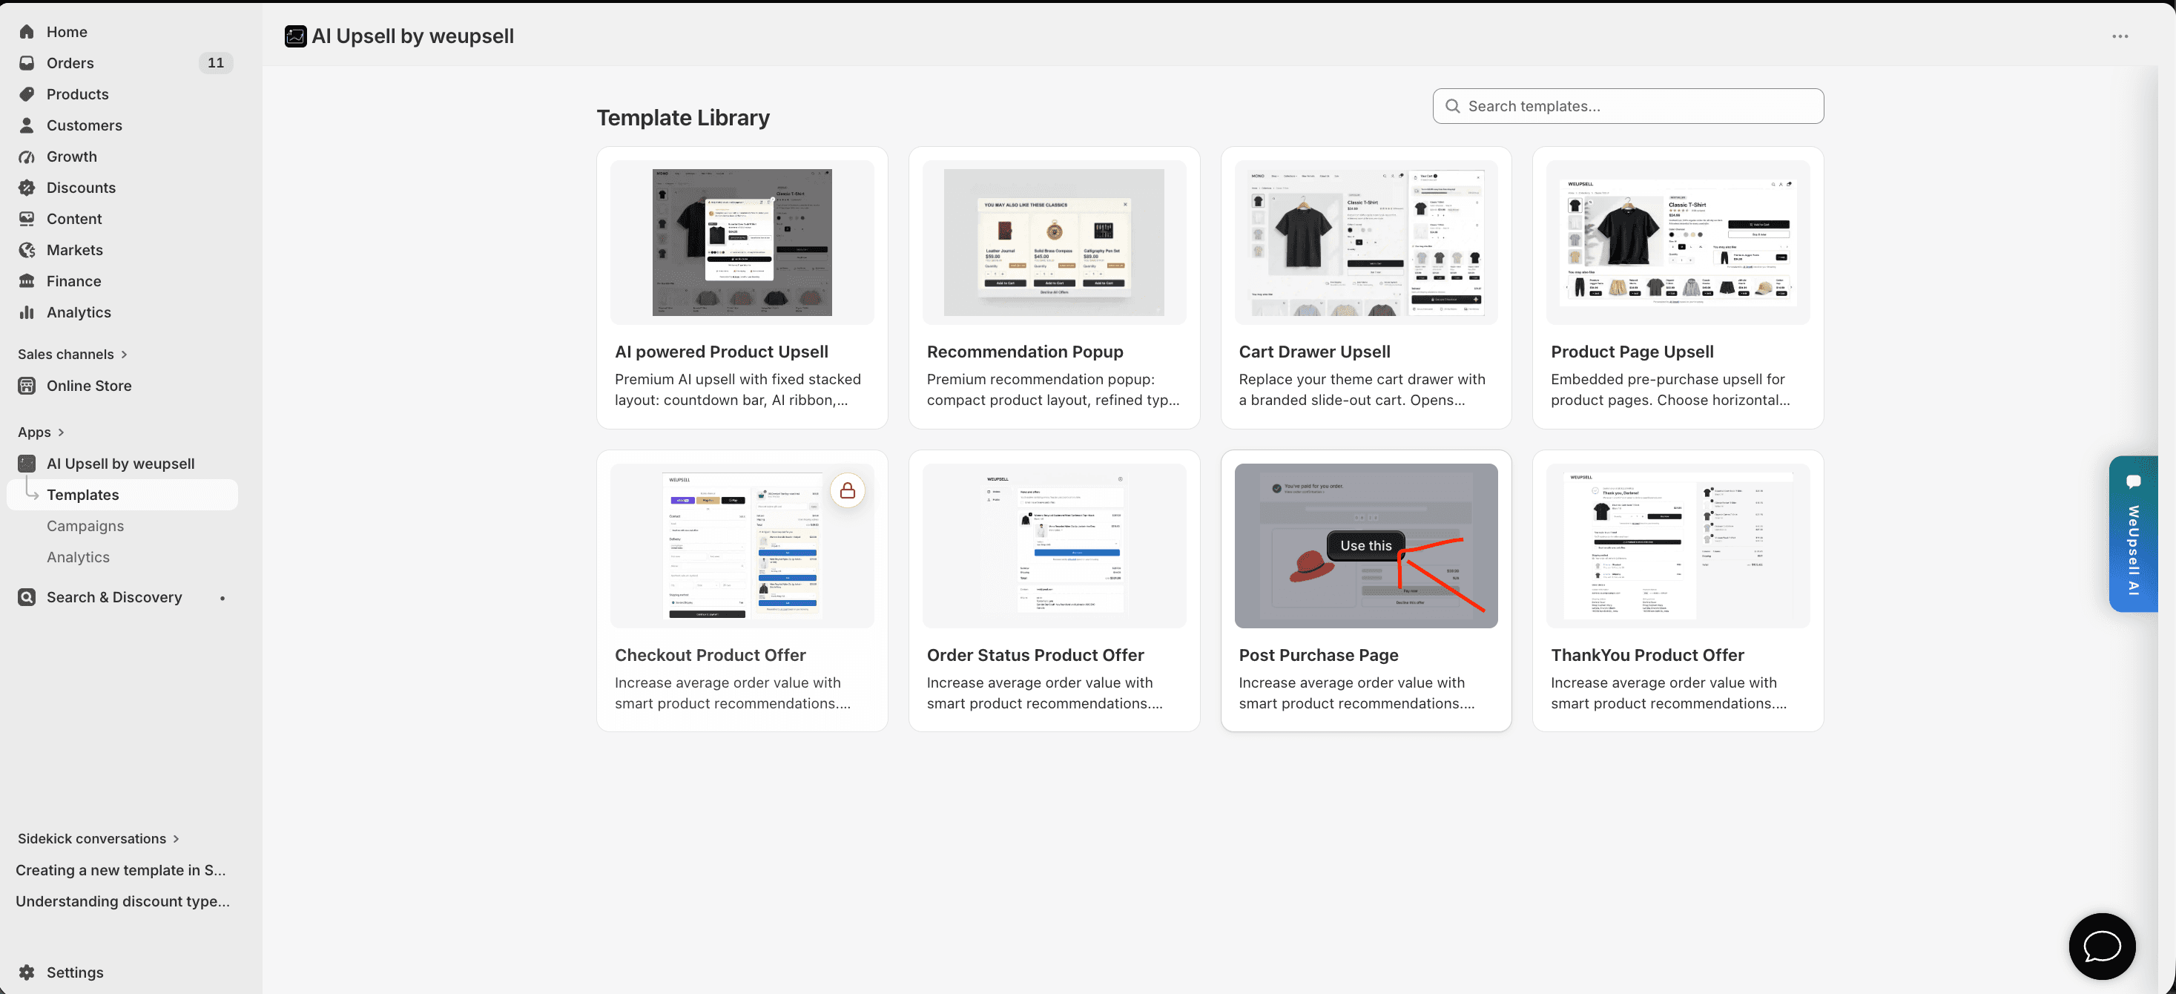Select AI powered Product Upsell thumbnail
The height and width of the screenshot is (994, 2176).
coord(742,243)
